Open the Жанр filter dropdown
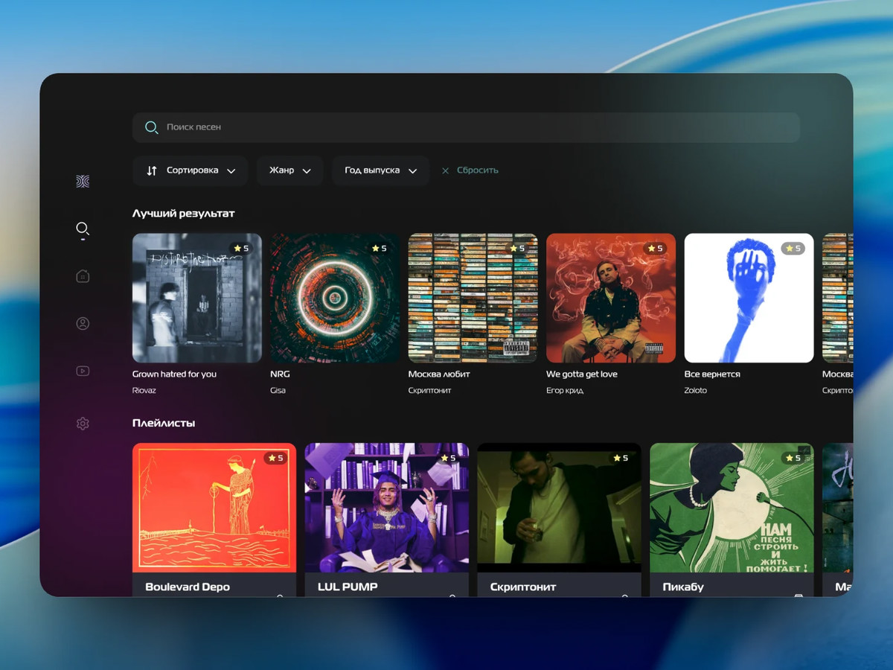 point(290,170)
